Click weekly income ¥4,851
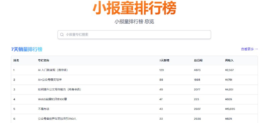Viewport: 268px width, 123px height. click(229, 89)
